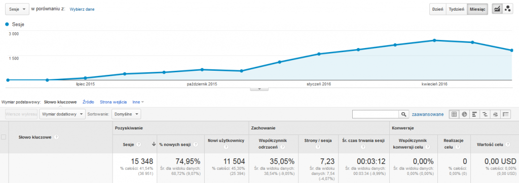Screen dimensions: 519x183
Task: Set chart granularity to Dzień
Action: pyautogui.click(x=438, y=9)
